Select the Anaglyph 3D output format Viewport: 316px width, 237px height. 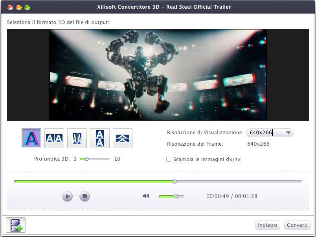[x=31, y=138]
